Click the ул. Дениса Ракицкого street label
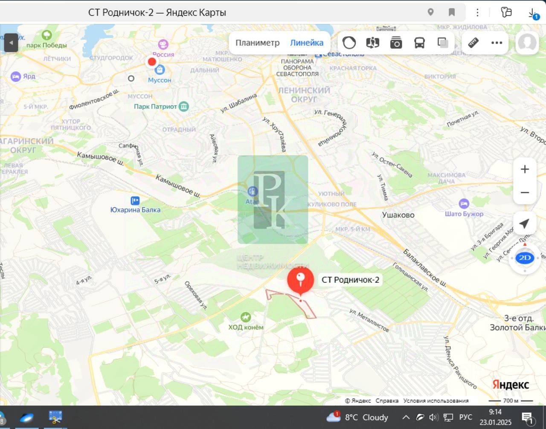This screenshot has width=546, height=429. tap(460, 362)
